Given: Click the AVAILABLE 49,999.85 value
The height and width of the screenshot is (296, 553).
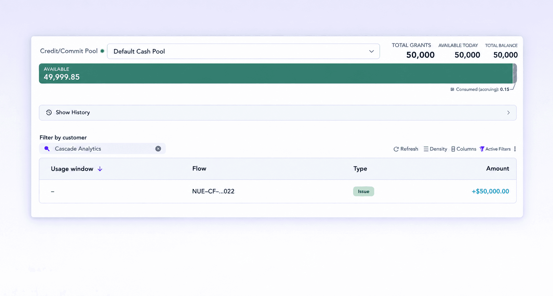Looking at the screenshot, I should pyautogui.click(x=62, y=77).
